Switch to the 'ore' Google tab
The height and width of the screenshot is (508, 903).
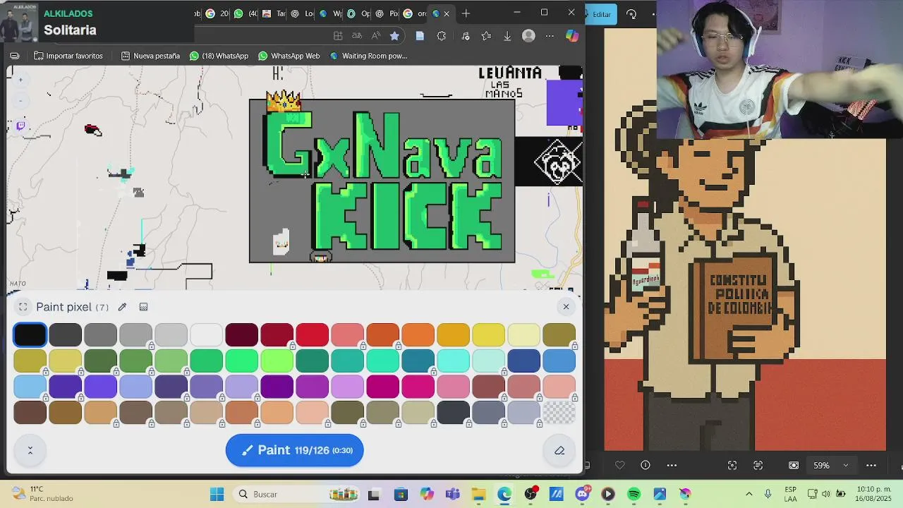click(415, 13)
